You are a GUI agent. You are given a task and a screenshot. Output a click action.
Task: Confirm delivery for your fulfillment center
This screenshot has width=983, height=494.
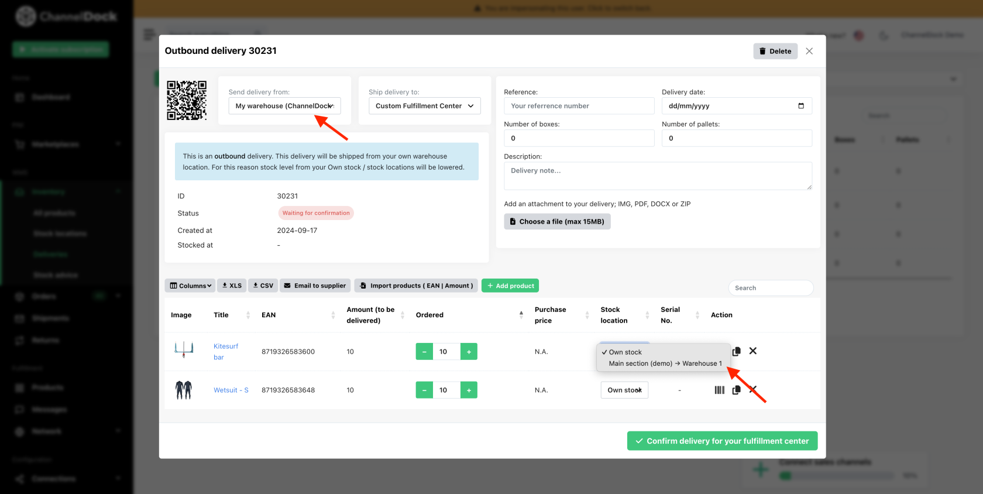(x=722, y=441)
